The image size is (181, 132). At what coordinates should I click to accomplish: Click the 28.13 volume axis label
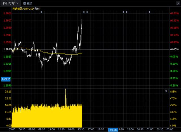click(x=7, y=92)
